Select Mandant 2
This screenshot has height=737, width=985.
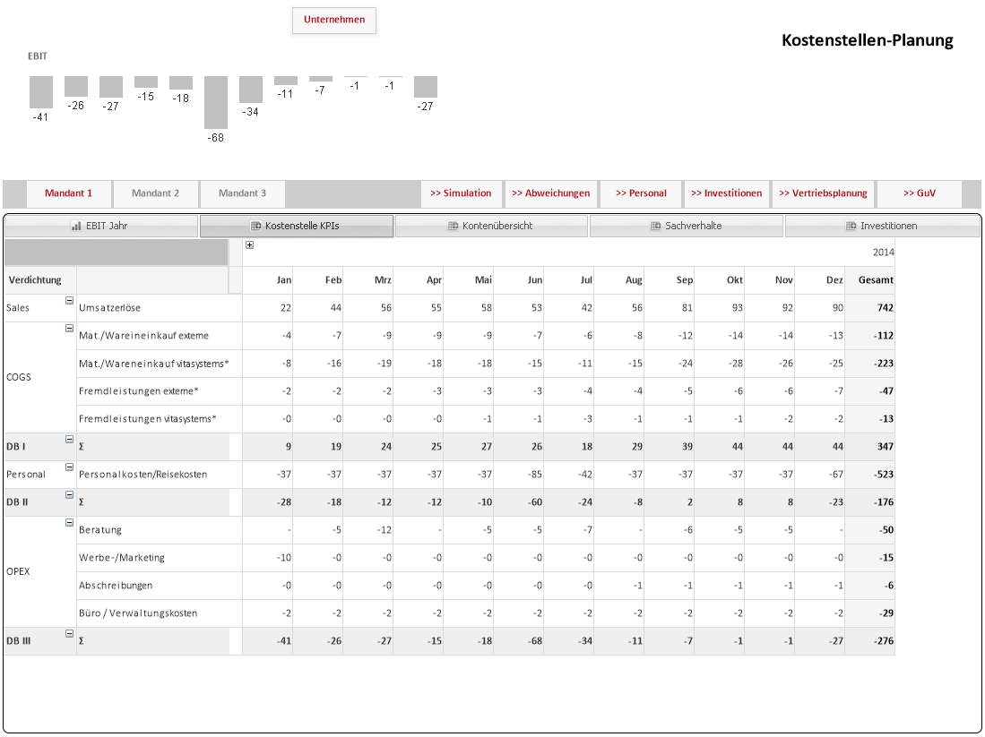[x=155, y=193]
